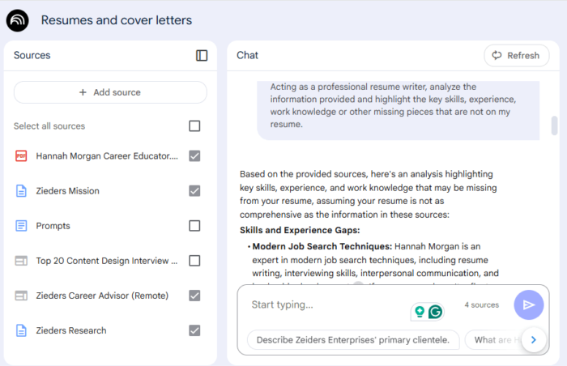Enable the Prompts source checkbox

(194, 226)
